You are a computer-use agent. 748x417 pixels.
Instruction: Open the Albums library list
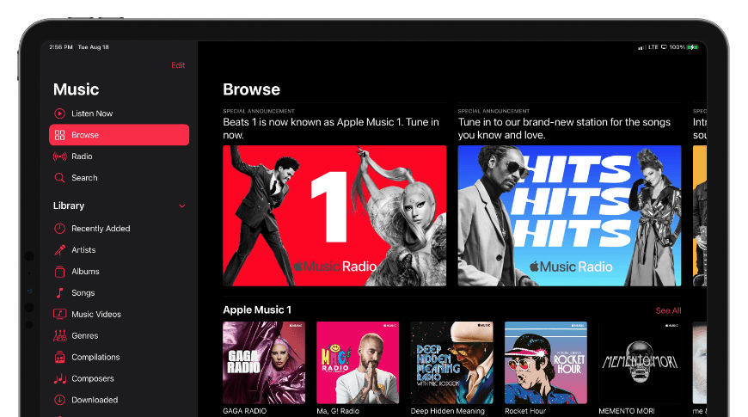click(x=120, y=272)
